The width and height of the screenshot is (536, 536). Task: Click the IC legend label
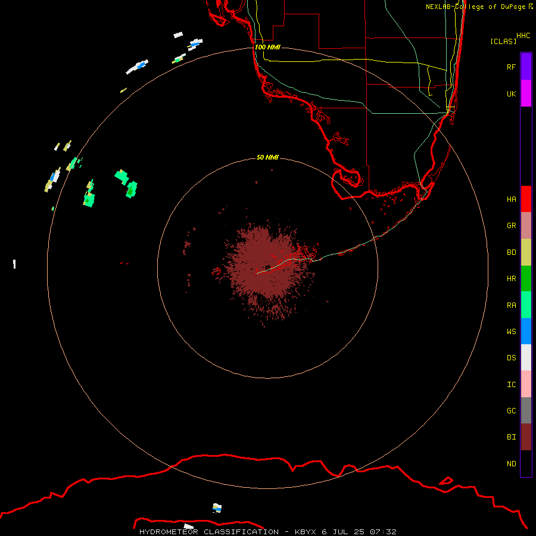click(511, 385)
